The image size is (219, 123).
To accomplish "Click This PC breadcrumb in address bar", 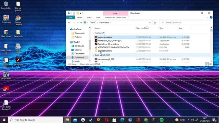I will (x=93, y=23).
